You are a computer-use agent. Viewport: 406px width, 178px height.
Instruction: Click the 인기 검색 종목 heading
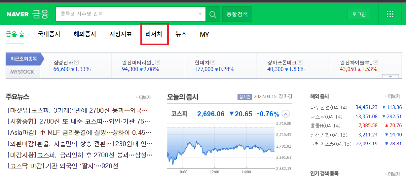pyautogui.click(x=324, y=174)
